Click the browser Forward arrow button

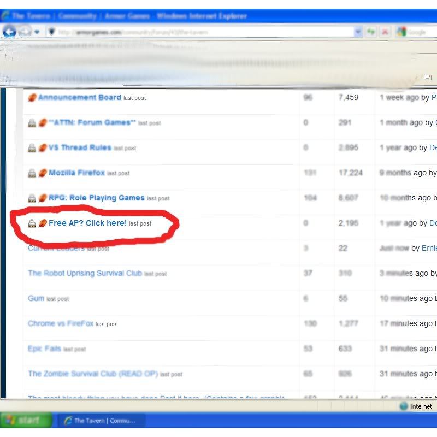25,32
